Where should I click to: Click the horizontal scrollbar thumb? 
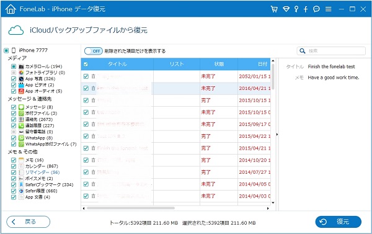pyautogui.click(x=131, y=209)
